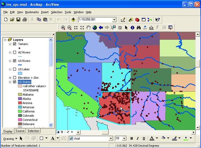Click the Add Data yellow plus icon

pyautogui.click(x=73, y=20)
